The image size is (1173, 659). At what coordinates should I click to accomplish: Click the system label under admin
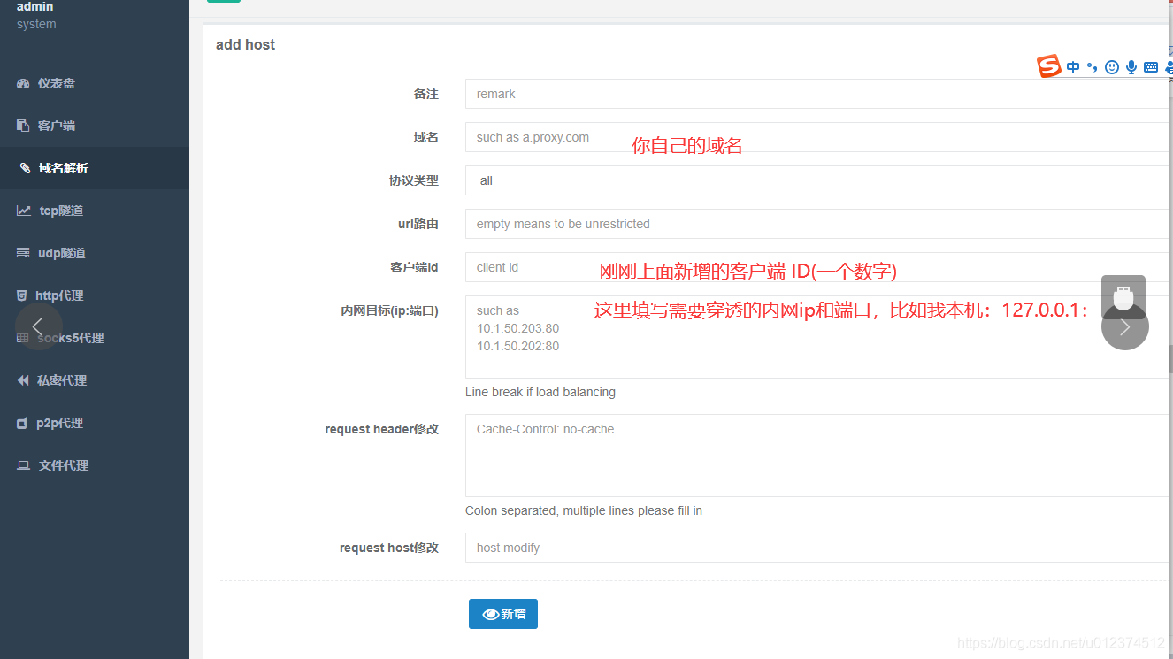pyautogui.click(x=36, y=24)
